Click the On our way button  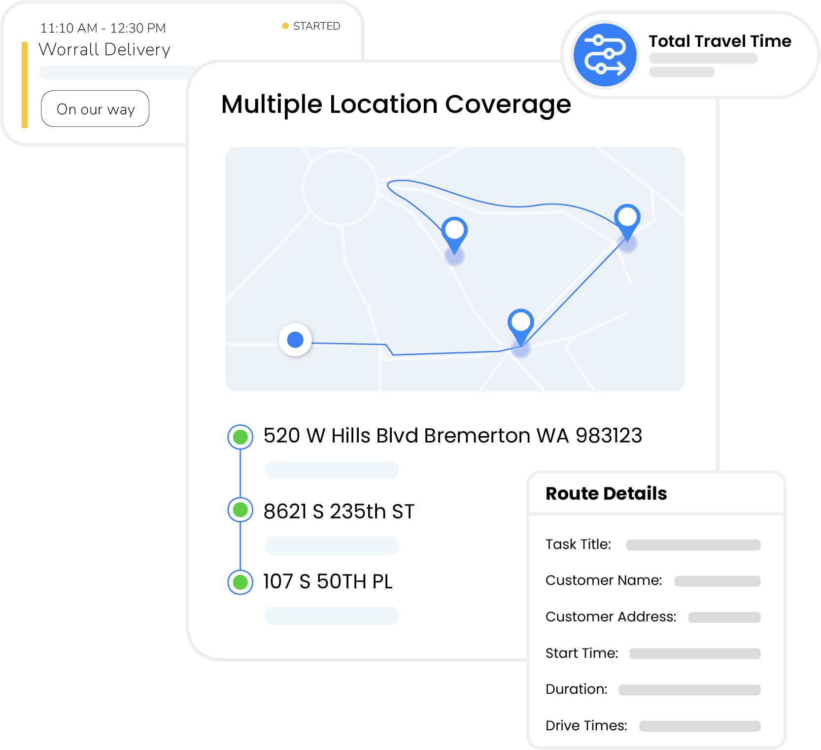click(95, 108)
